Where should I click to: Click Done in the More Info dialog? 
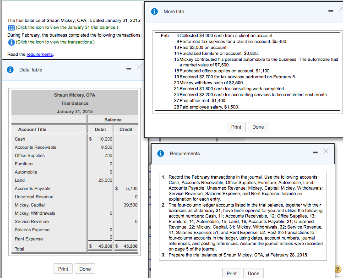(258, 127)
